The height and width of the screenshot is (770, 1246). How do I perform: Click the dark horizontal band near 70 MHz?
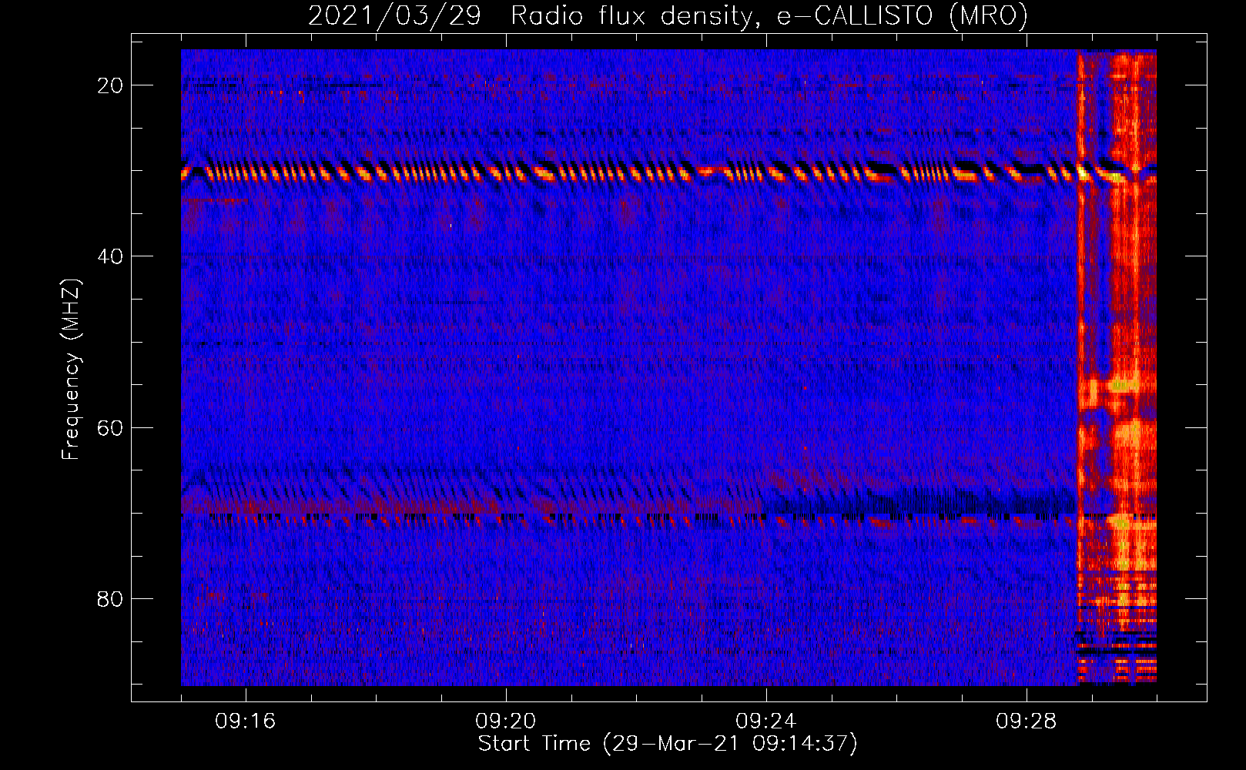click(920, 504)
